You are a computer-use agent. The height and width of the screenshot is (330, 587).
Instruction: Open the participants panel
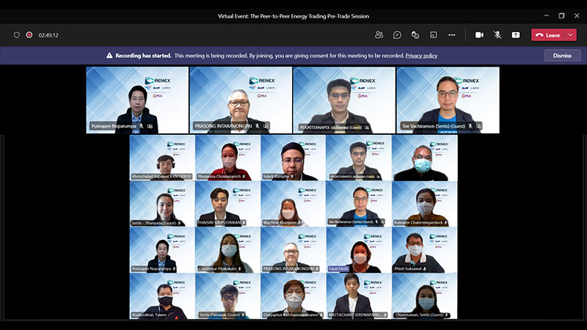point(379,34)
